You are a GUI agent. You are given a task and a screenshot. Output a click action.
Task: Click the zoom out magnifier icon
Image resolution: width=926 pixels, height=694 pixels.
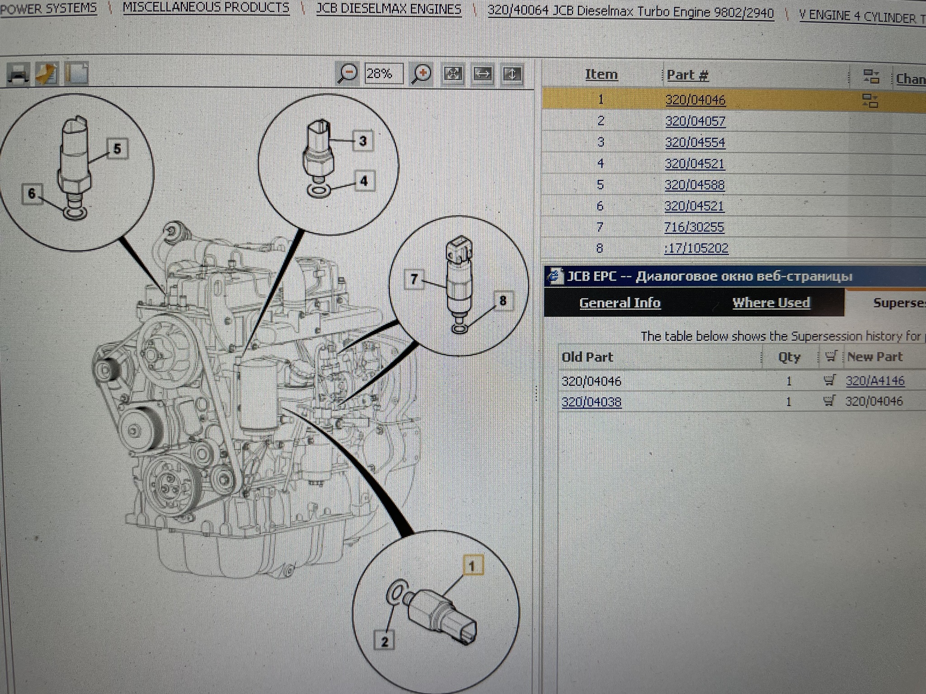(348, 73)
